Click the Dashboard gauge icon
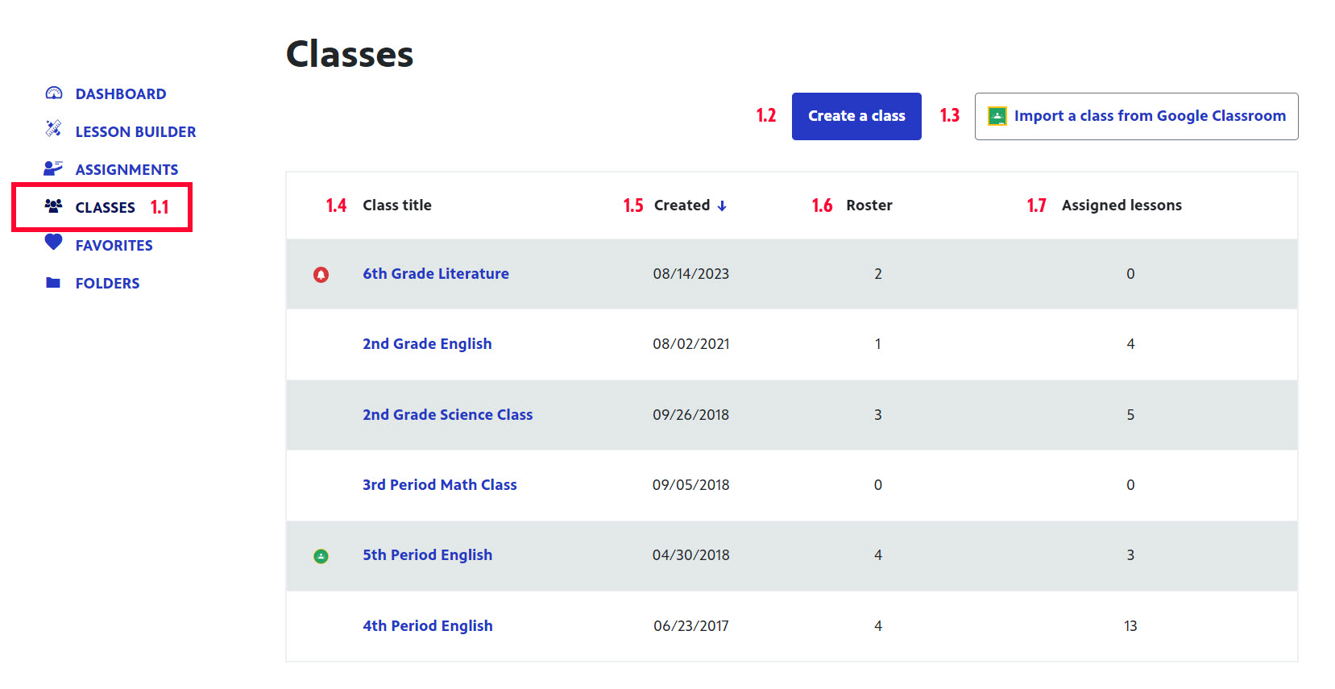Image resolution: width=1335 pixels, height=689 pixels. tap(54, 93)
